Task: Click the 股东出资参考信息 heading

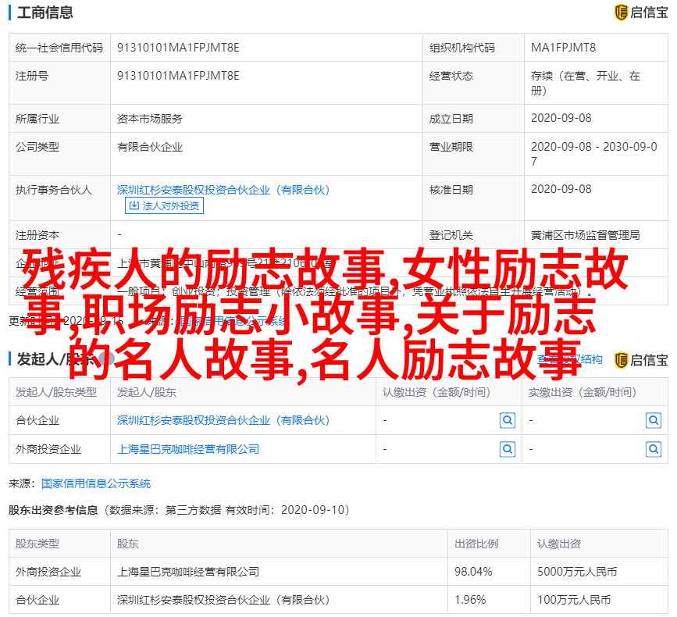Action: (53, 510)
